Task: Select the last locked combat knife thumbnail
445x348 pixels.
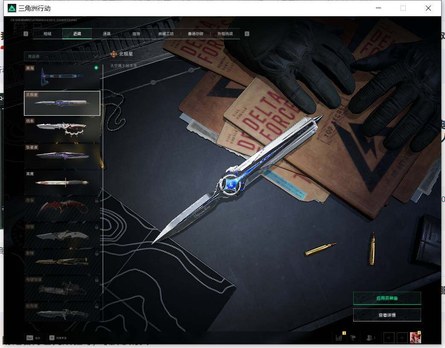Action: click(x=62, y=312)
